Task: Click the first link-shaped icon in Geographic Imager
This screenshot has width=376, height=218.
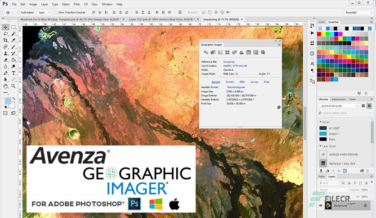Action: (x=206, y=52)
